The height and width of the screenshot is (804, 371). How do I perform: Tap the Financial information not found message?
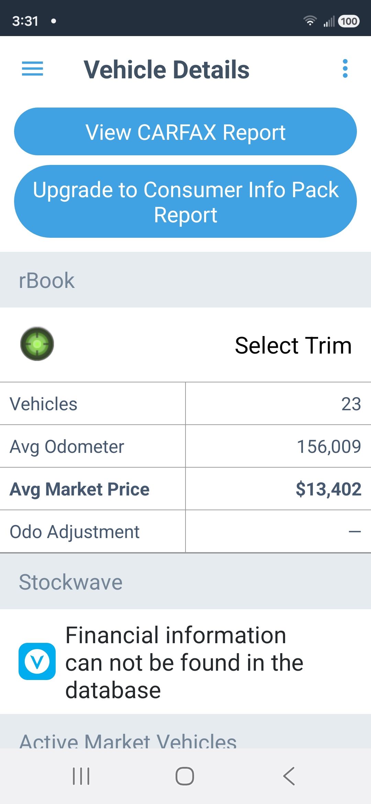[x=184, y=662]
